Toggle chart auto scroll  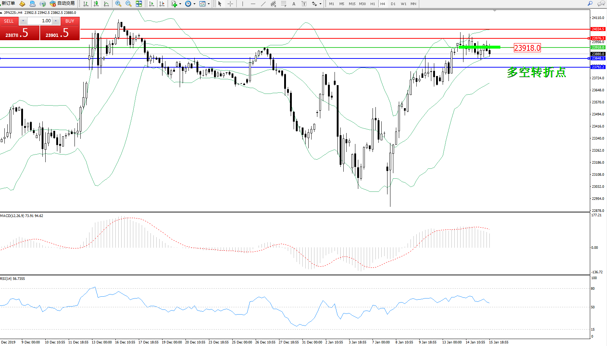(152, 4)
